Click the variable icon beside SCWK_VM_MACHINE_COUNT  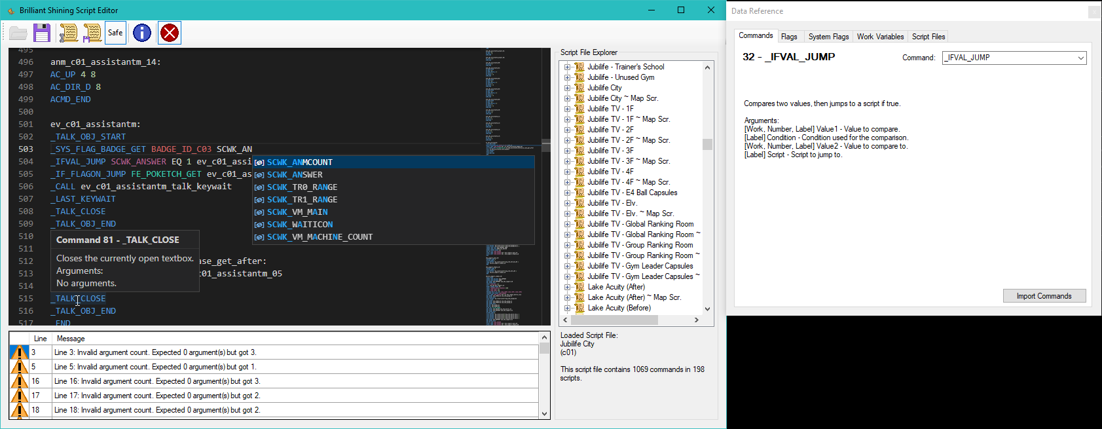point(259,237)
